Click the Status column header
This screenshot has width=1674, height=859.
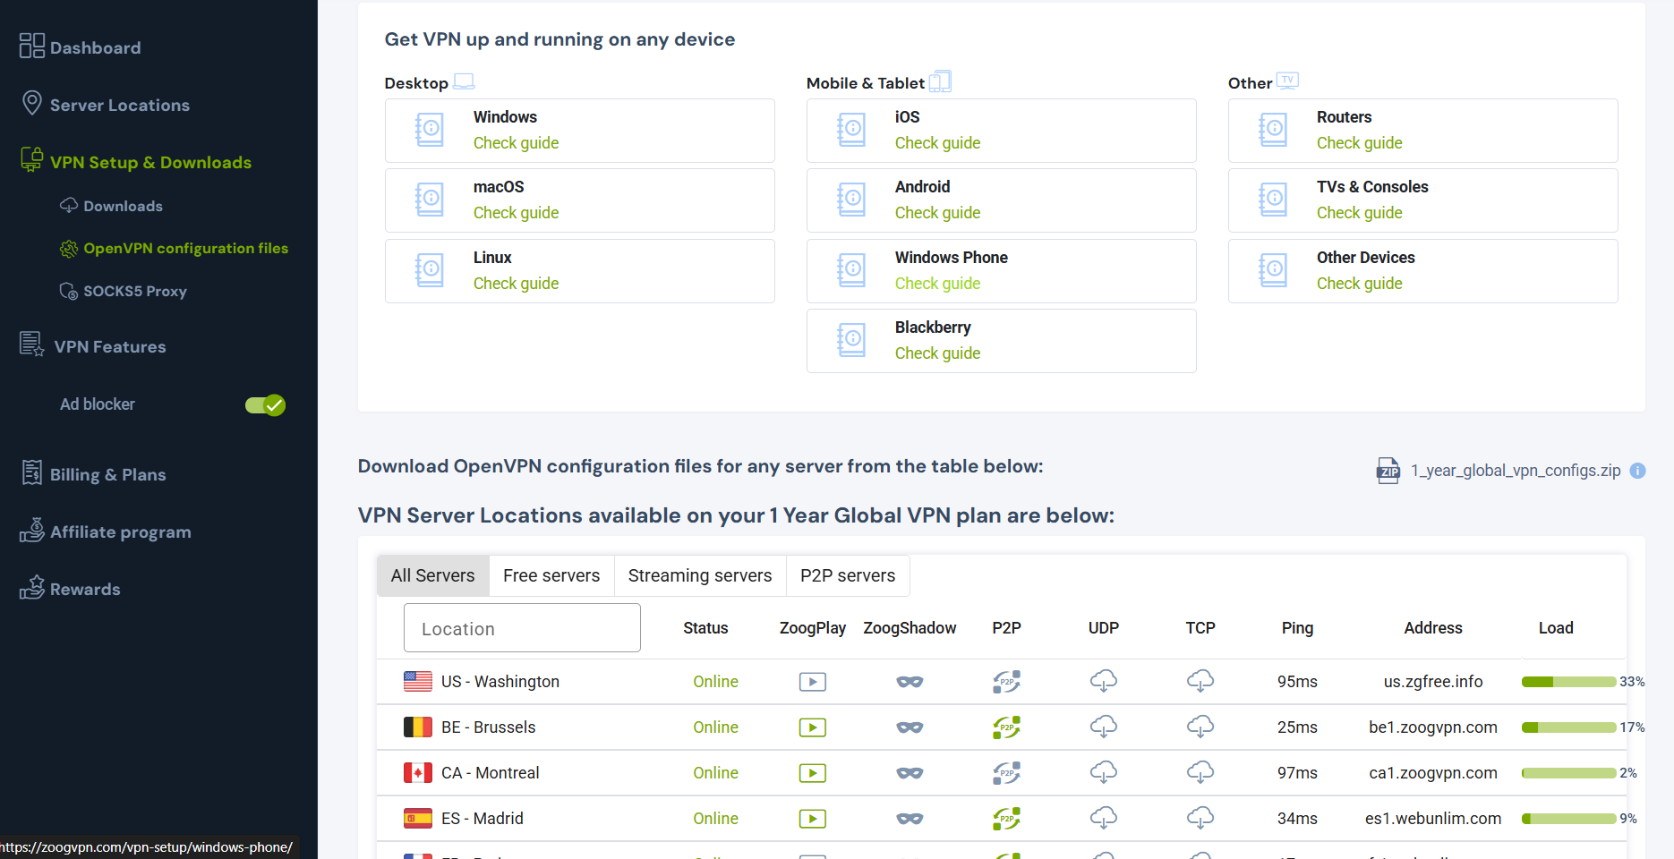705,628
